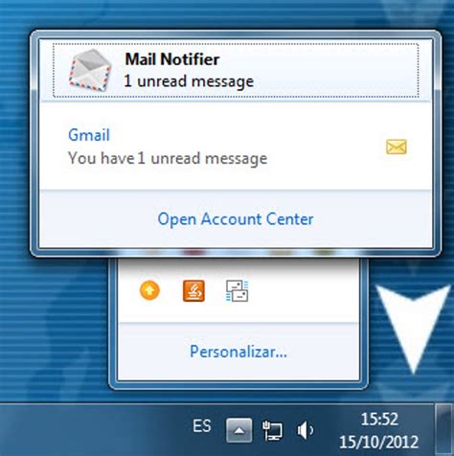Click the yellow envelope unread mail icon
The image size is (454, 456).
(397, 147)
